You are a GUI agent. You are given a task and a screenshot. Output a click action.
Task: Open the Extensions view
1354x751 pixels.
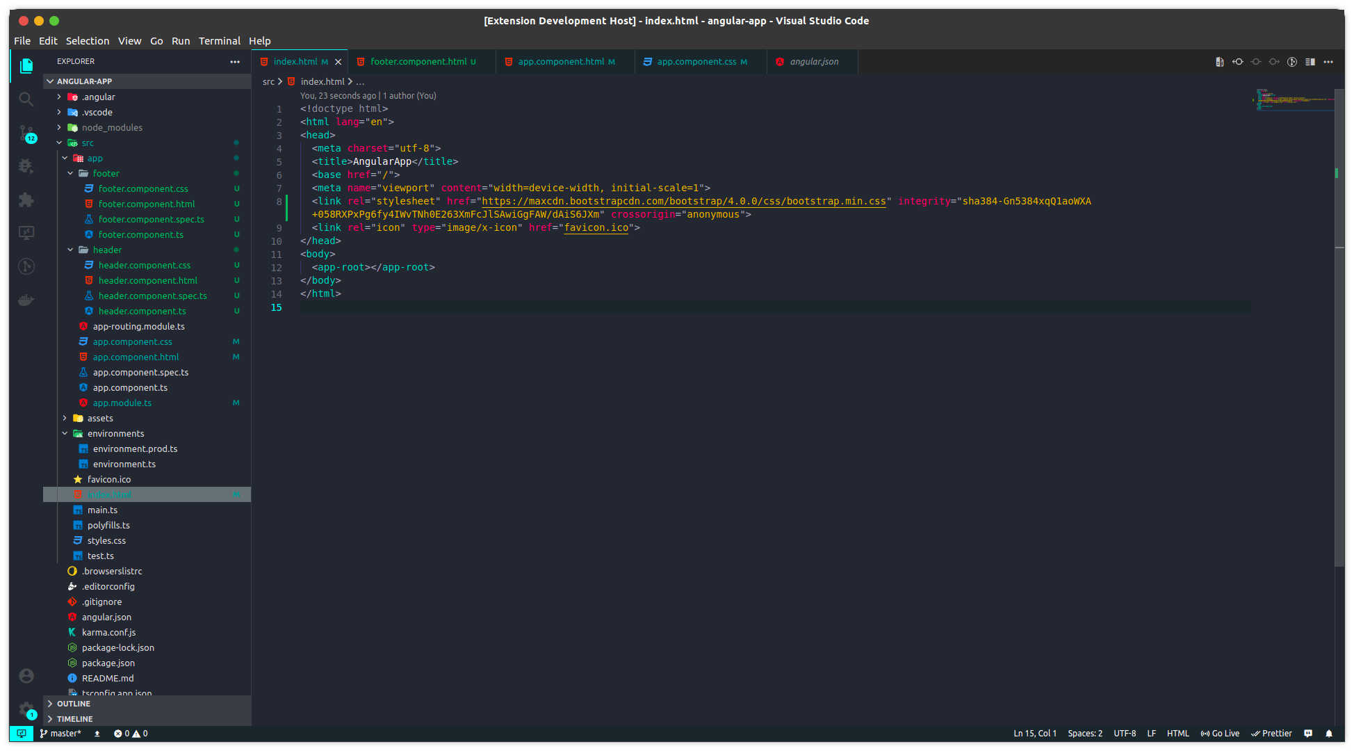coord(26,200)
